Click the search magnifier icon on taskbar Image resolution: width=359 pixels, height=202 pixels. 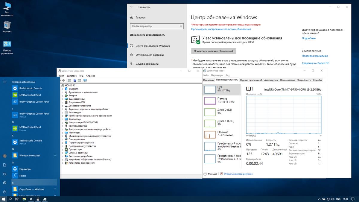[10, 199]
